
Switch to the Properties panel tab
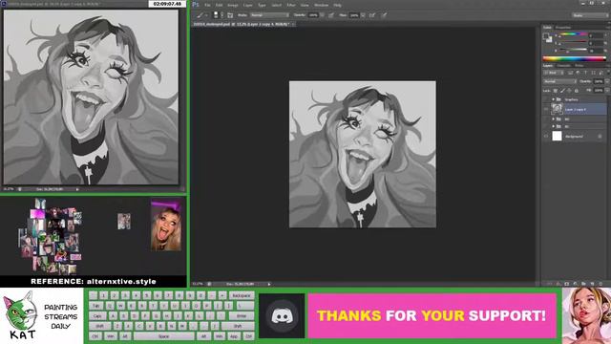(562, 28)
